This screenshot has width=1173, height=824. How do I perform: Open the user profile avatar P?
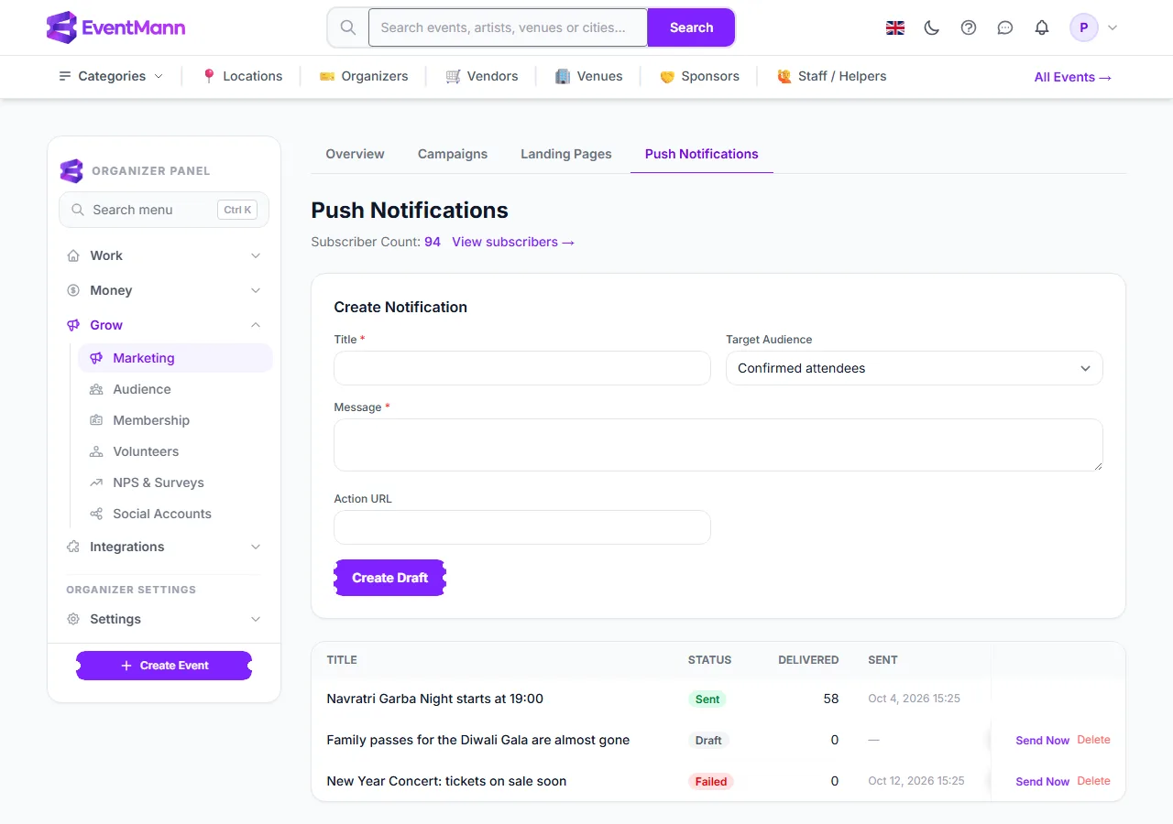tap(1084, 27)
